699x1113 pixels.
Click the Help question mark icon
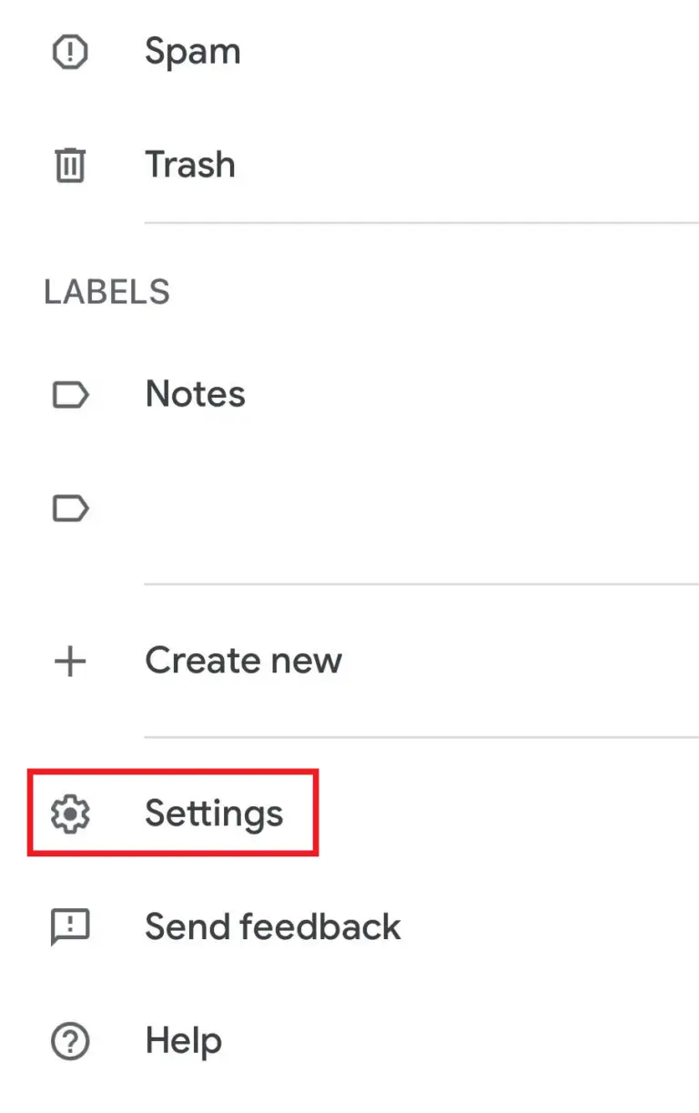[x=70, y=1040]
